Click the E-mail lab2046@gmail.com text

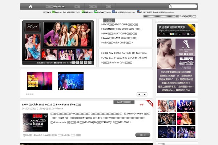(x=163, y=12)
